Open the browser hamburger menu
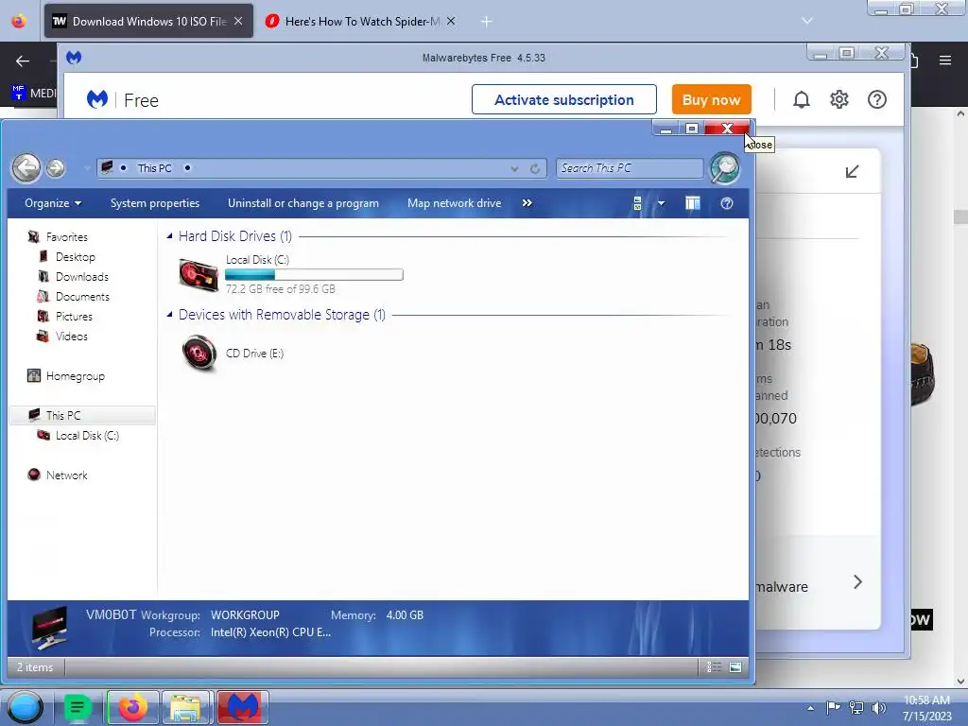968x726 pixels. (x=945, y=60)
